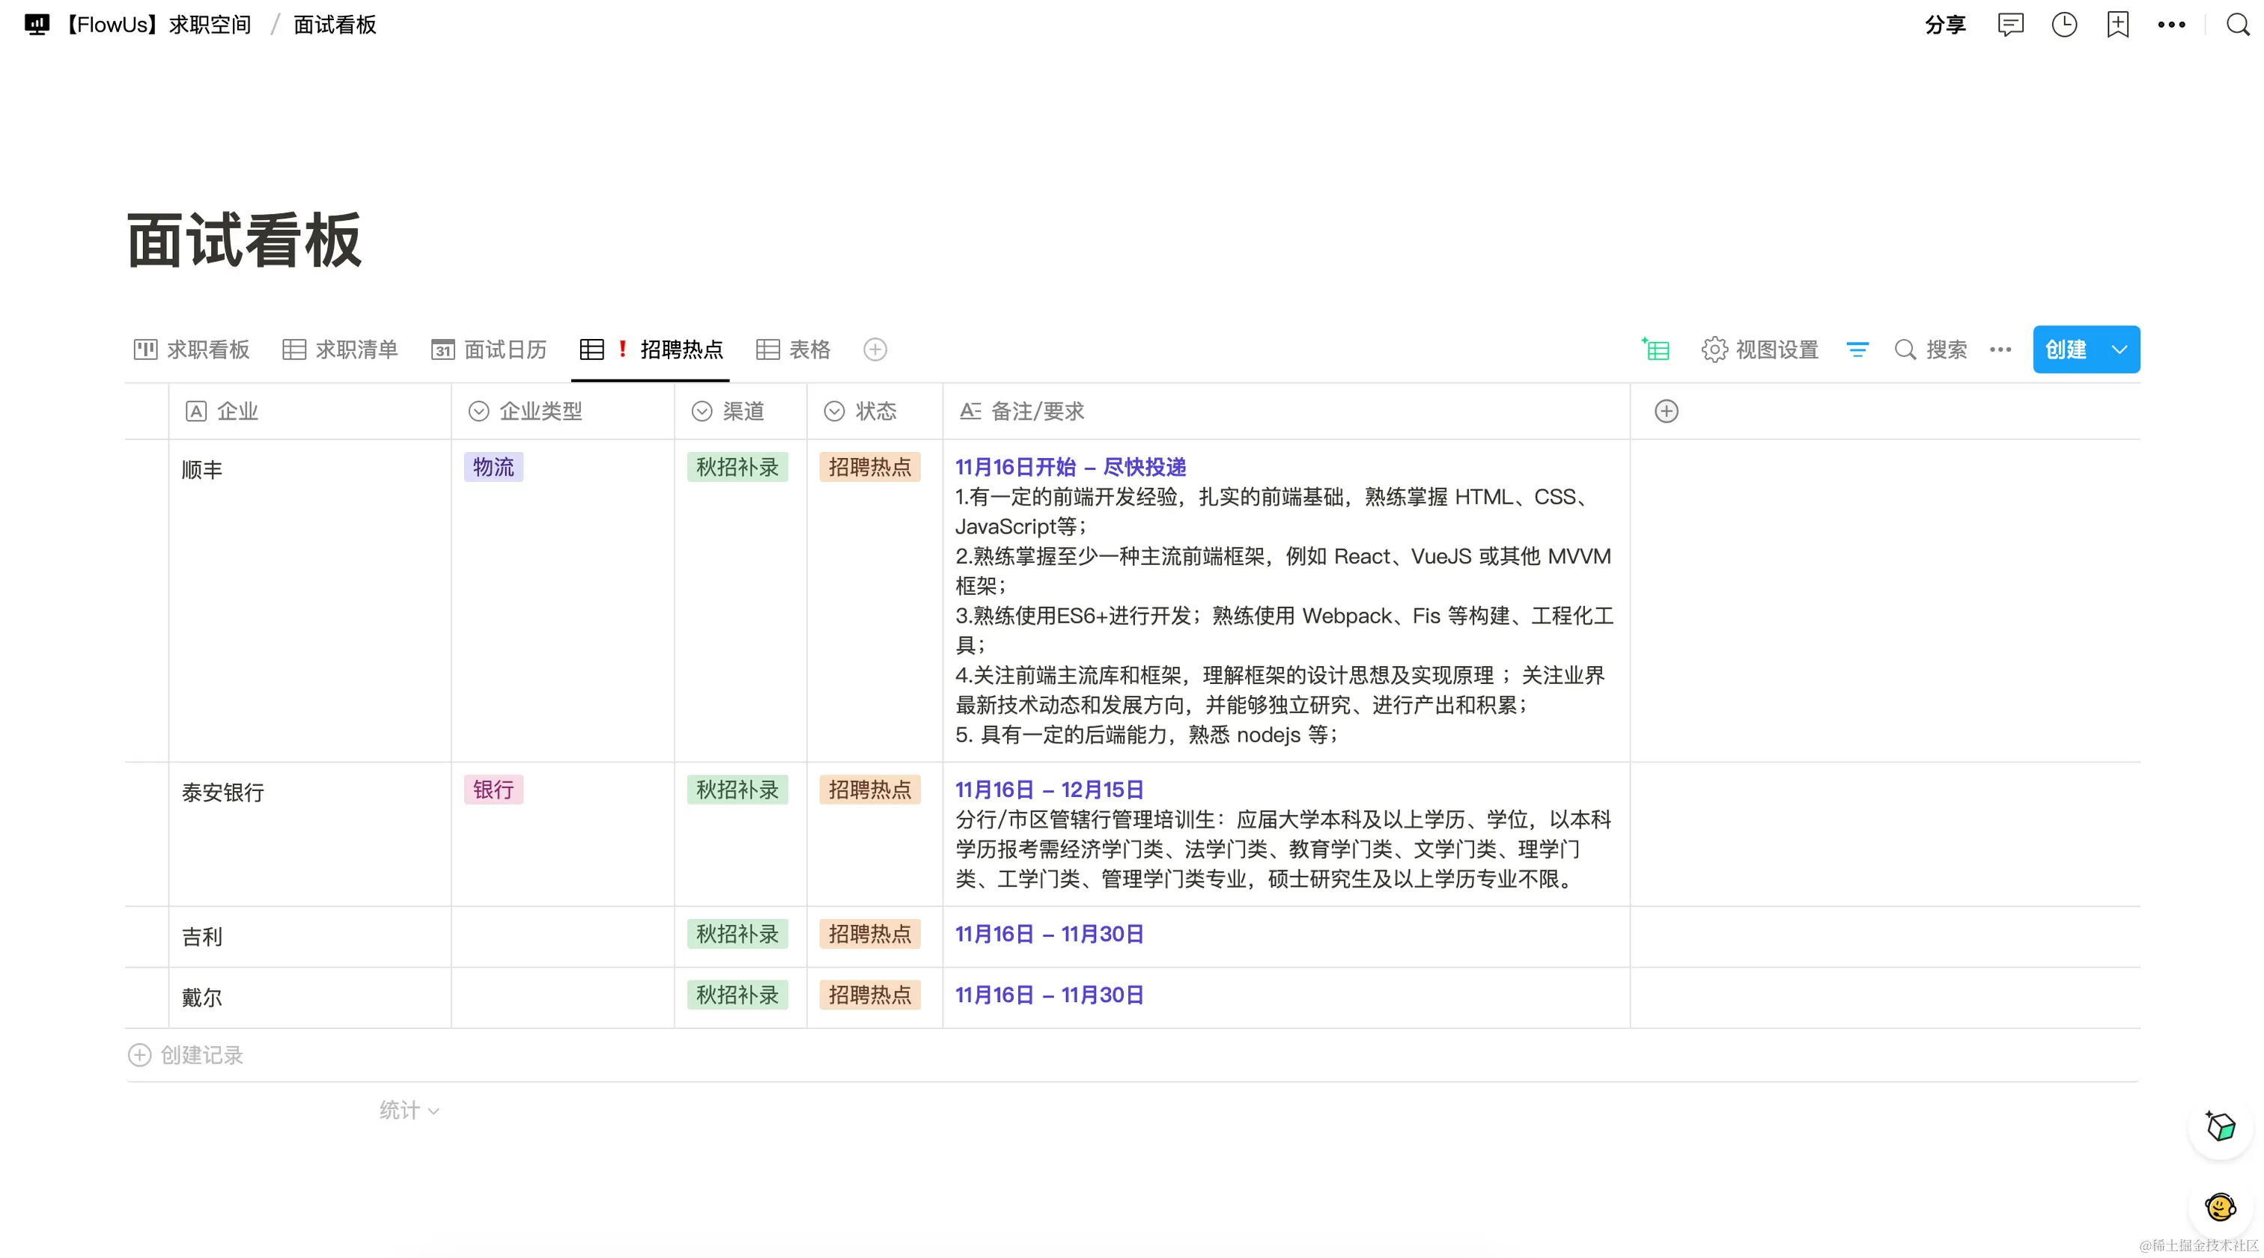Viewport: 2264px width, 1258px height.
Task: Click the 创建记录 plus icon
Action: coord(140,1055)
